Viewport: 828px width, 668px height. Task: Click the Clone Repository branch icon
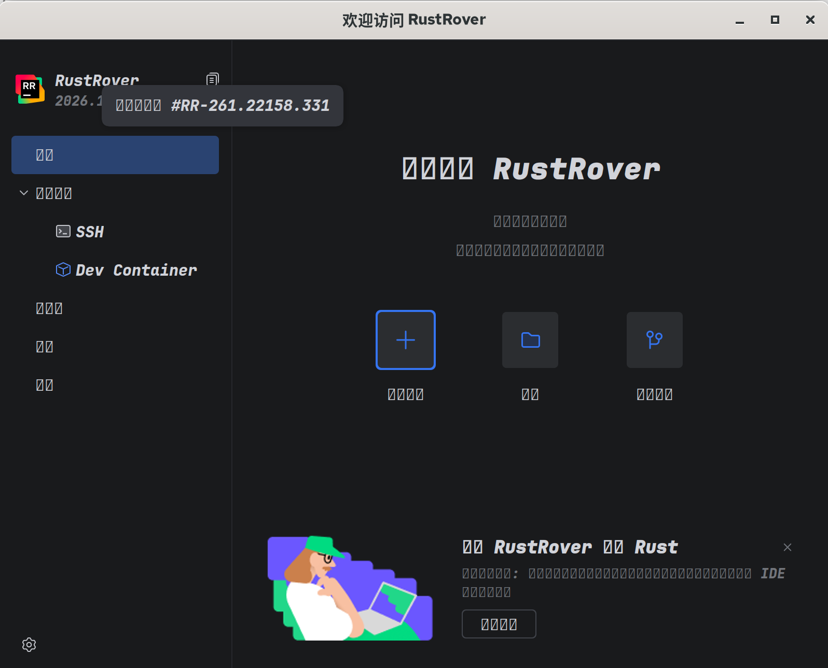[654, 340]
